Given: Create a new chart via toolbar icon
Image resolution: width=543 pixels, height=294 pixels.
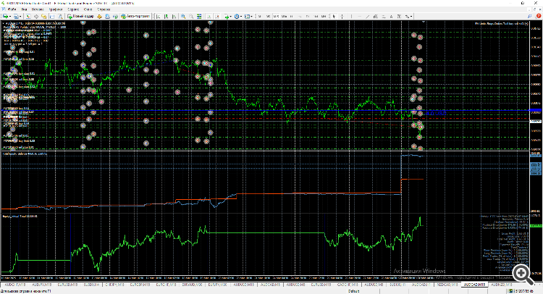Looking at the screenshot, I should (6, 16).
